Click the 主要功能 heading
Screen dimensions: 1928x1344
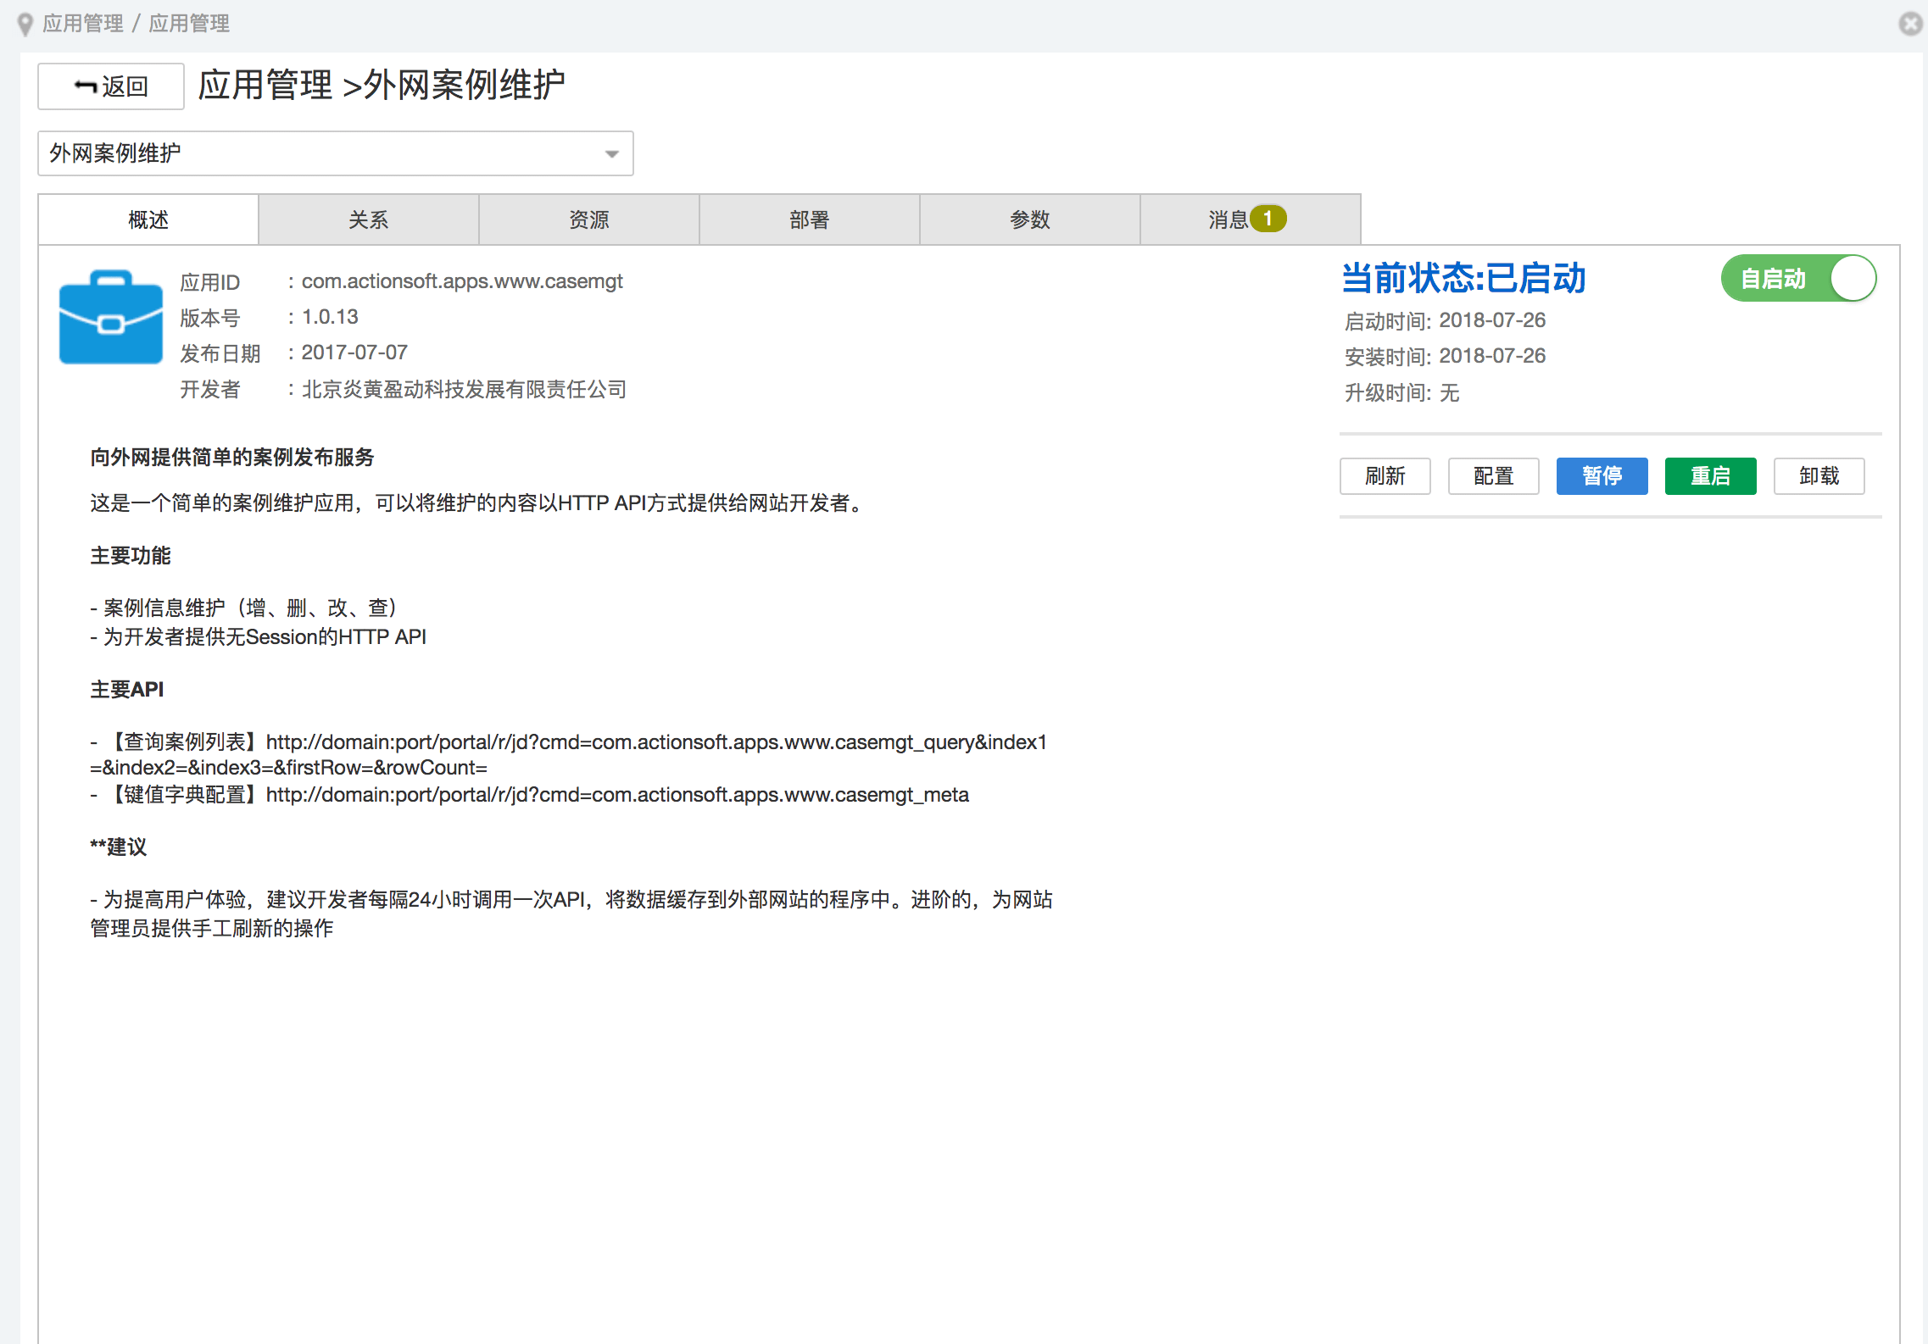click(131, 556)
